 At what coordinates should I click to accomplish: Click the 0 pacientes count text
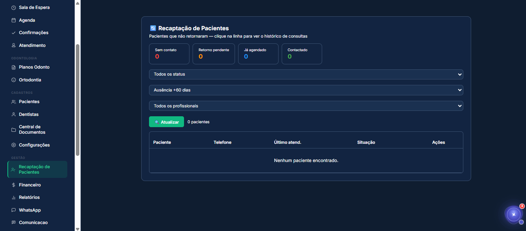(198, 122)
